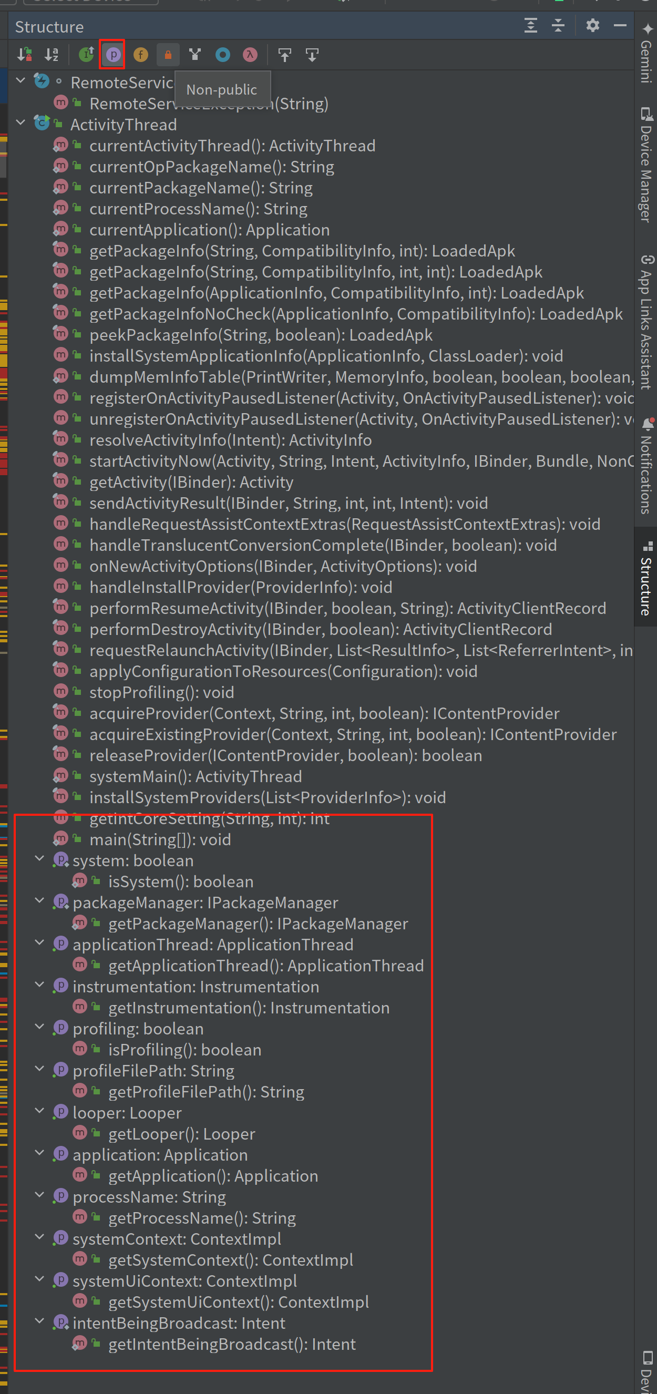The image size is (657, 1394).
Task: Open Structure panel settings gear
Action: (592, 25)
